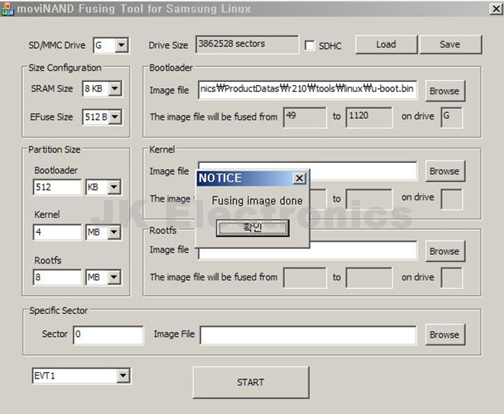Browse for Bootloader image file
This screenshot has height=414, width=504.
445,91
